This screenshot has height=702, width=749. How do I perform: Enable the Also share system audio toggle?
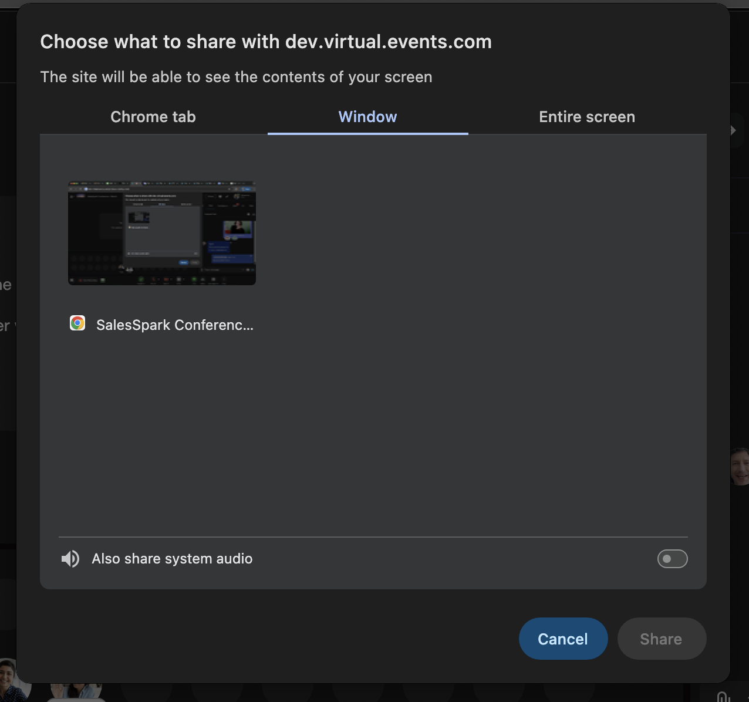pos(672,559)
